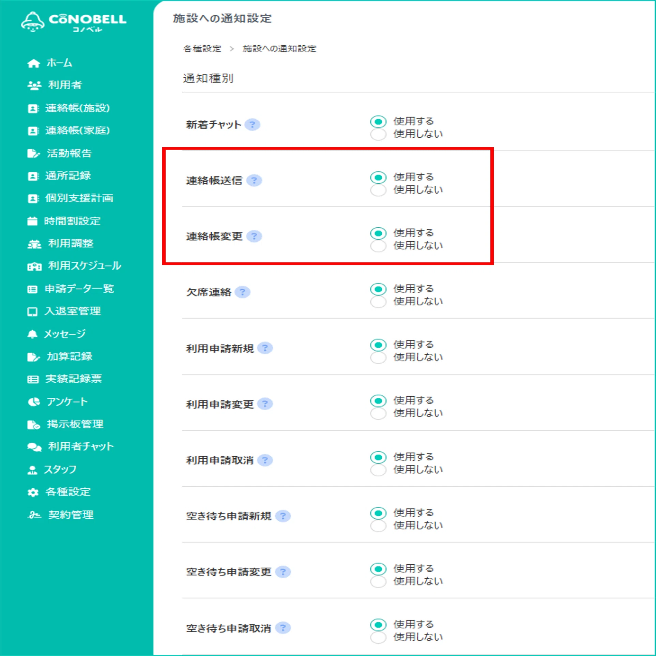
Task: Open the ホーム menu item
Action: coord(50,63)
